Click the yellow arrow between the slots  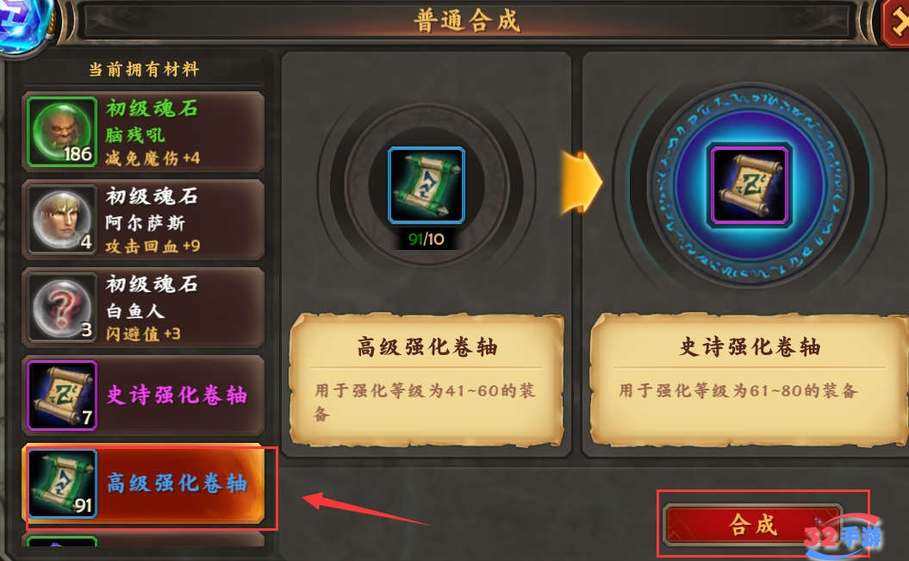coord(581,184)
